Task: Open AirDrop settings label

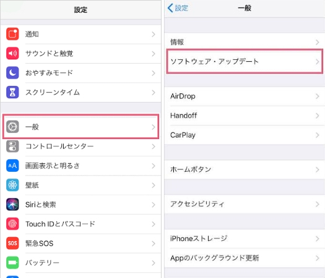Action: (x=183, y=96)
